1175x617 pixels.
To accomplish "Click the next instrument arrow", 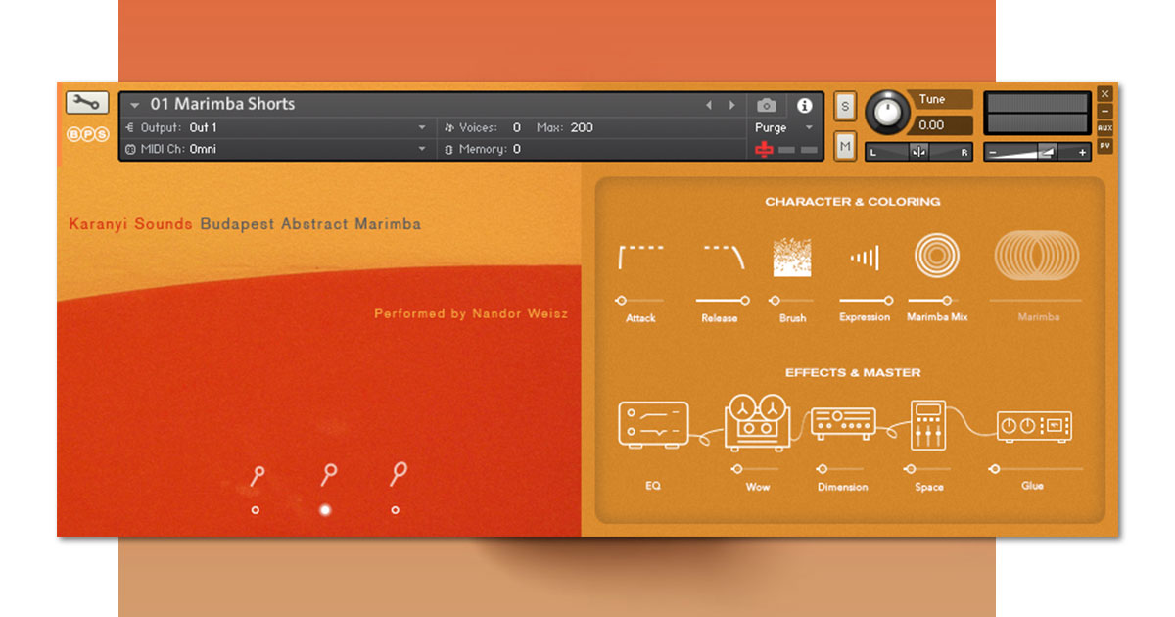I will pos(731,105).
